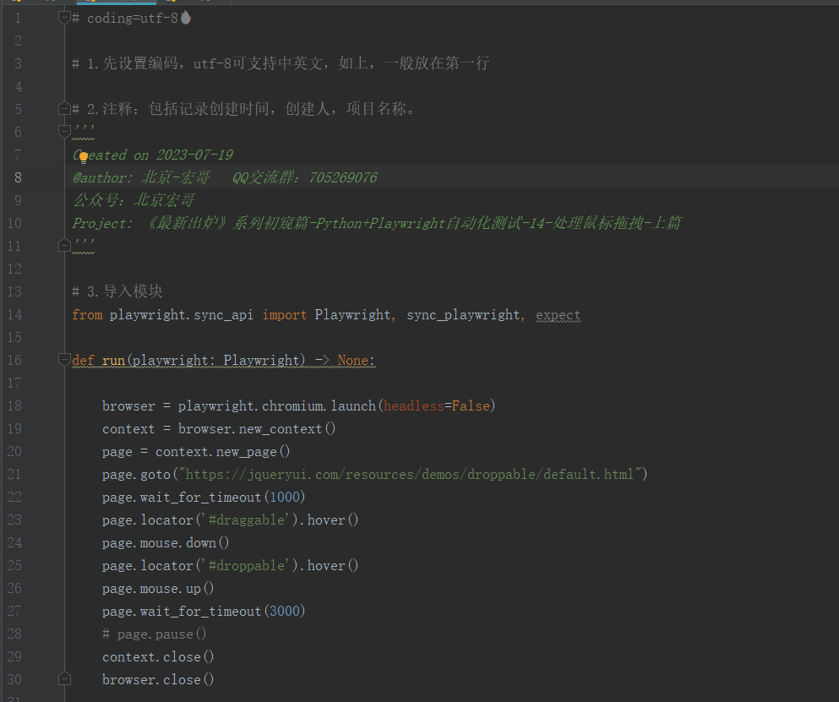839x702 pixels.
Task: Collapse the comment region at line 5
Action: pos(64,108)
